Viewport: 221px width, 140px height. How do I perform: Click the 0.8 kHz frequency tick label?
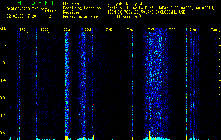pos(3,98)
